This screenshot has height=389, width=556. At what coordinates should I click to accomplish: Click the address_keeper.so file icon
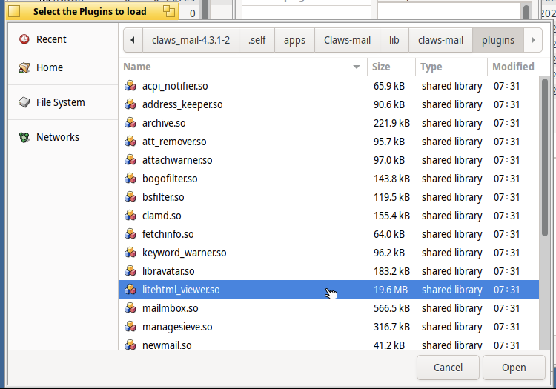tap(130, 104)
